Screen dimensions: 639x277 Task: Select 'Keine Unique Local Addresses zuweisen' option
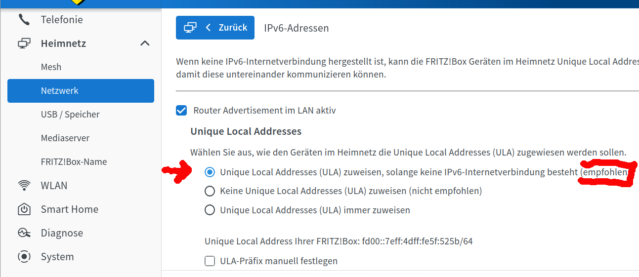(x=210, y=191)
